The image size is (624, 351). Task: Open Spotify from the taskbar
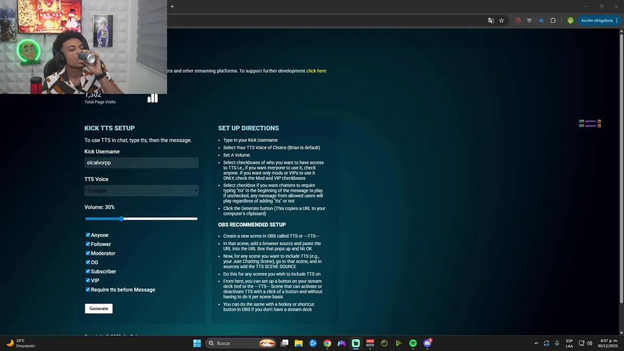[413, 343]
